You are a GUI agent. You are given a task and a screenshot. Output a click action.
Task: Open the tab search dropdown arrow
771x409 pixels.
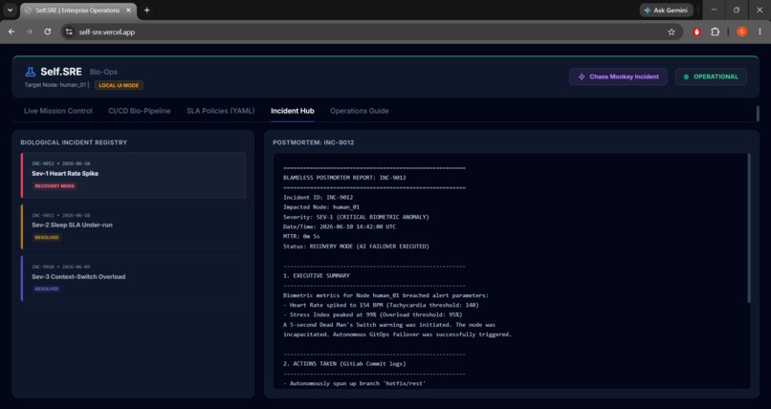tap(10, 10)
